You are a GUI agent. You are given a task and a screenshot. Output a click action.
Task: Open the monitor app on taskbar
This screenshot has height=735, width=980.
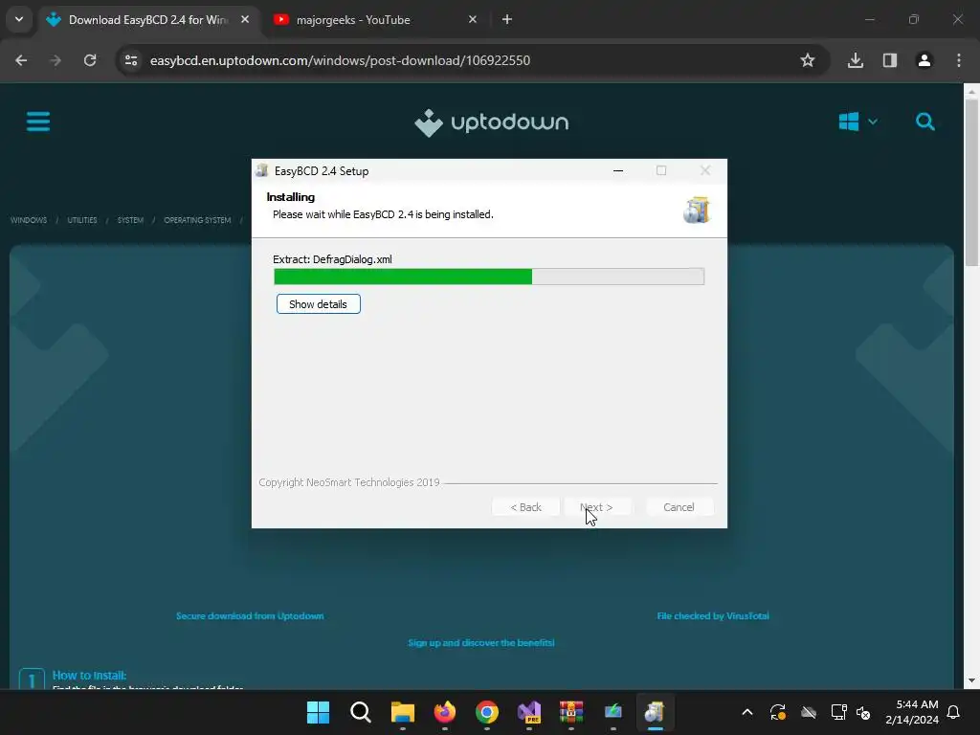point(613,712)
